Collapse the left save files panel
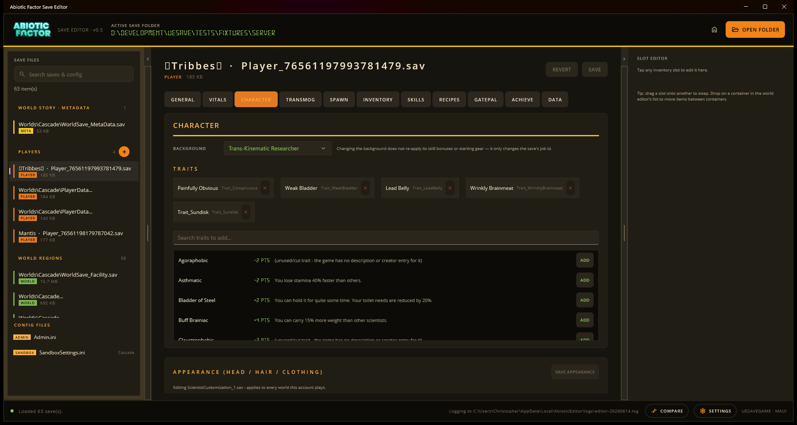Viewport: 797px width, 425px height. tap(148, 59)
